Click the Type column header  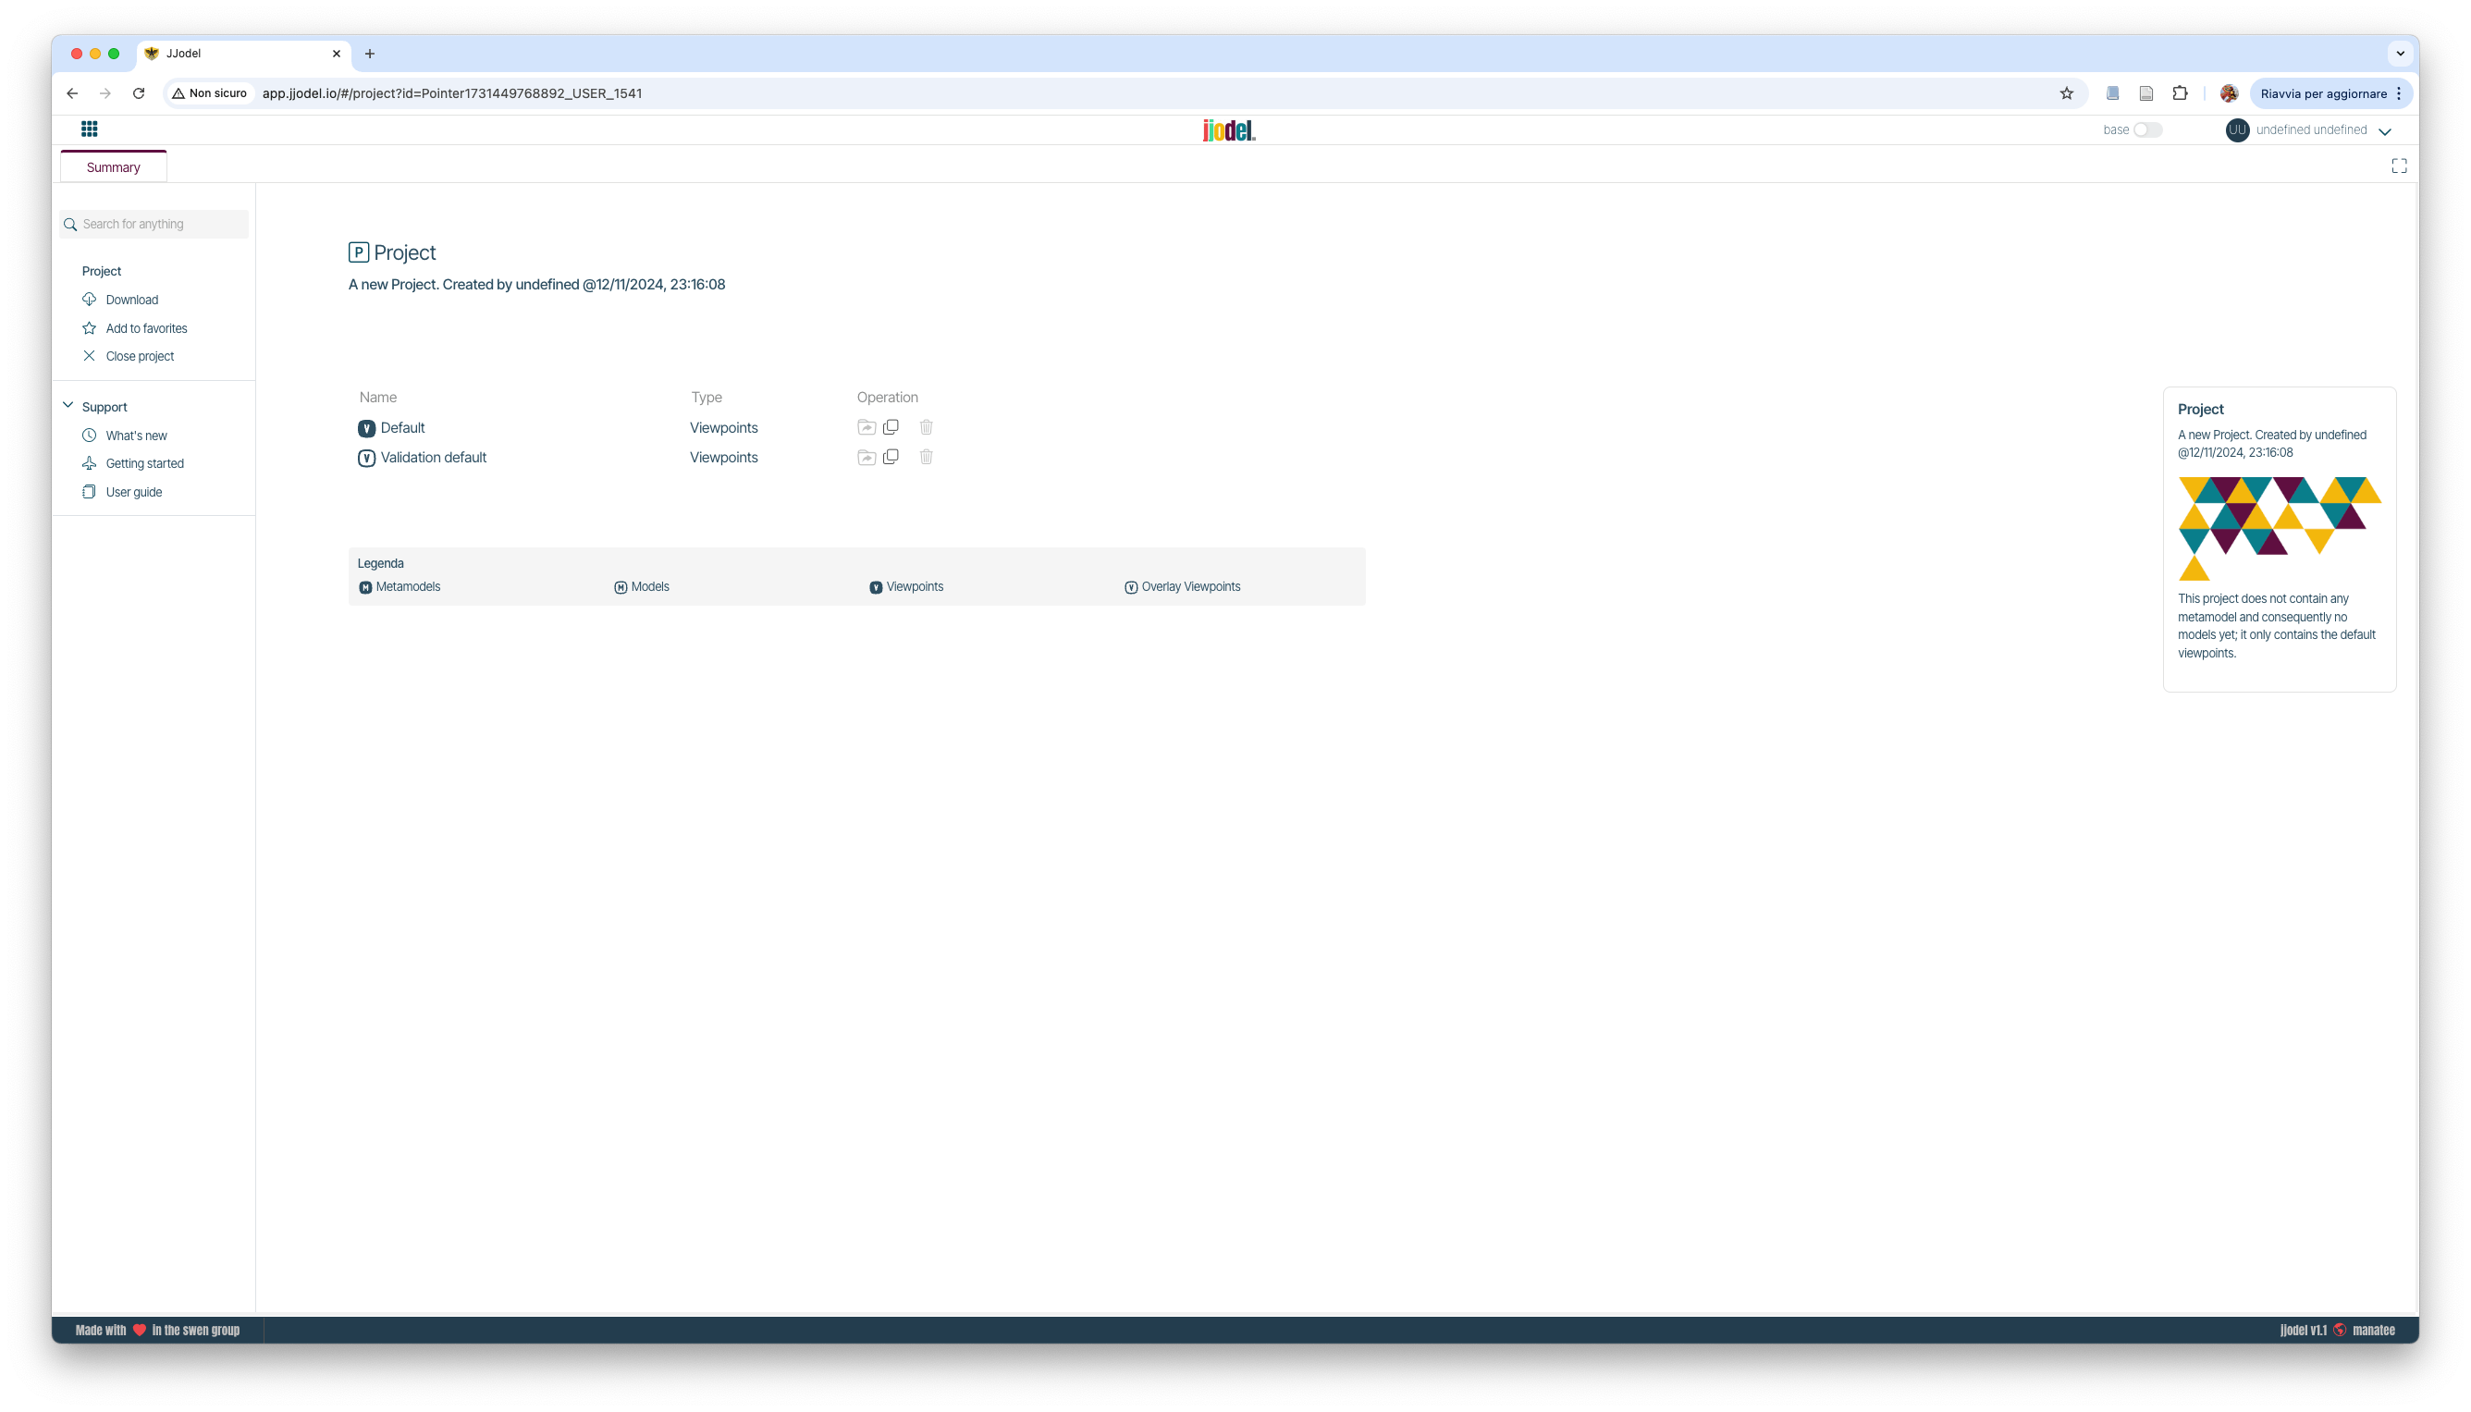point(707,398)
